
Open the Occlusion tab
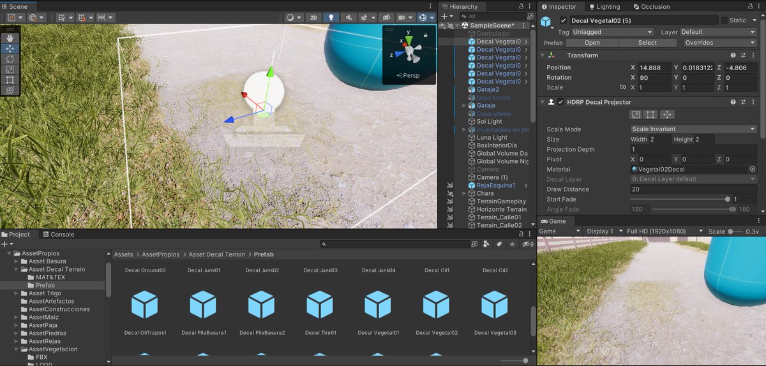[x=651, y=6]
